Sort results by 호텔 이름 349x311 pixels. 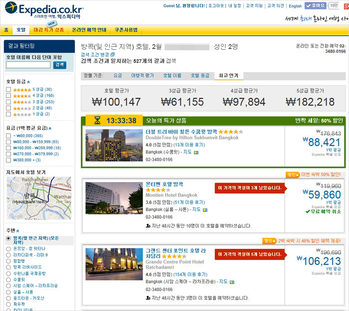173,76
